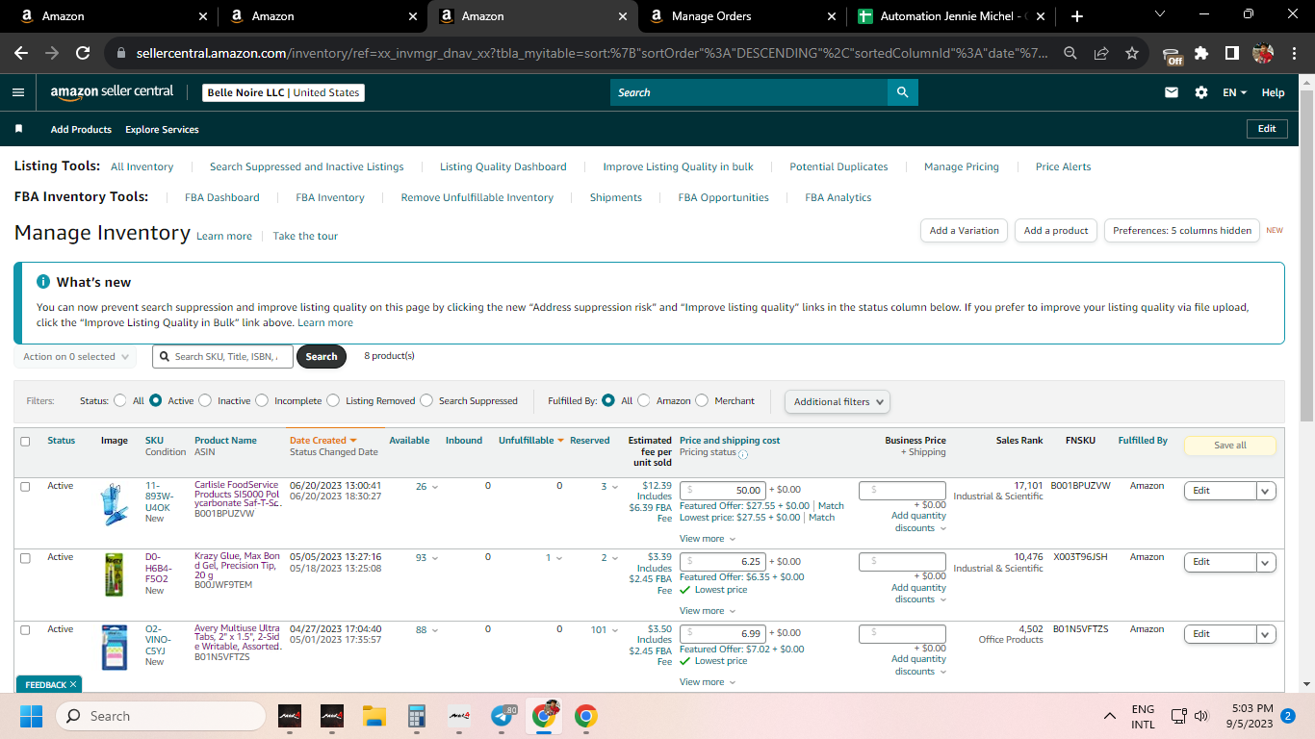Edit the price field showing 50.00
The width and height of the screenshot is (1315, 739).
point(723,491)
